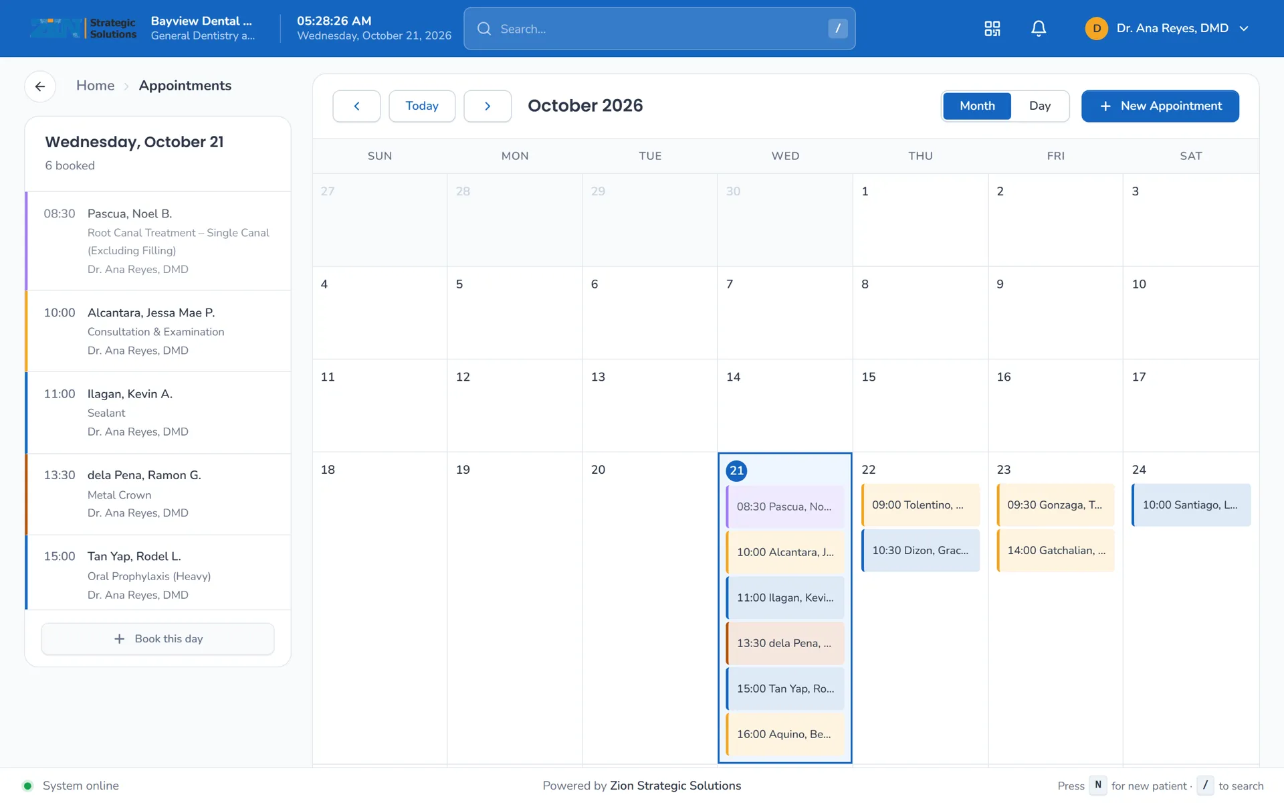
Task: Go to the previous month with the left chevron
Action: [x=356, y=106]
